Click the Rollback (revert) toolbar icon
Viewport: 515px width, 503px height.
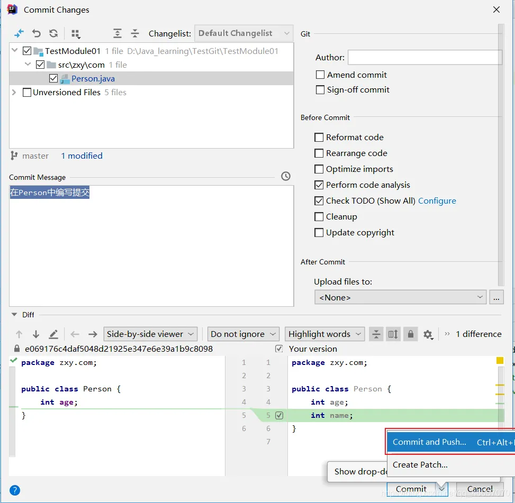[36, 33]
